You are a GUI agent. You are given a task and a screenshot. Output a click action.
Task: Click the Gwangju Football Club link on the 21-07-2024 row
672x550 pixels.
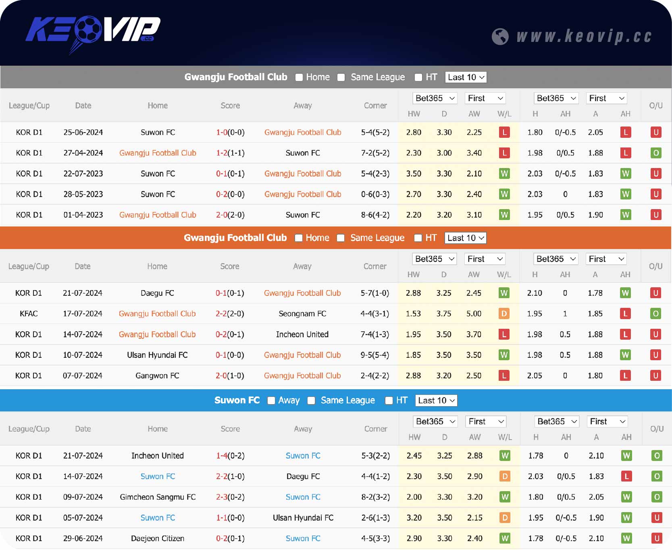(x=302, y=293)
